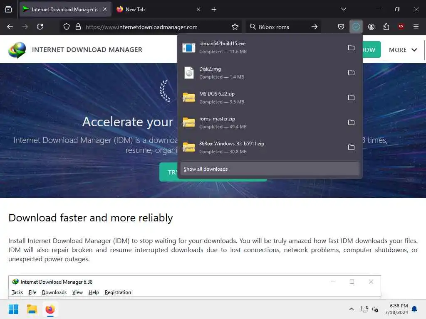Submit the 86box roms search arrow

click(315, 27)
